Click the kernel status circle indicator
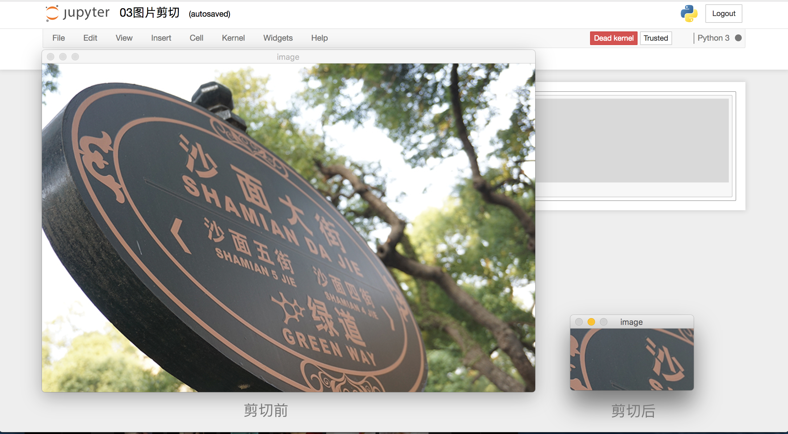The height and width of the screenshot is (434, 788). click(738, 38)
